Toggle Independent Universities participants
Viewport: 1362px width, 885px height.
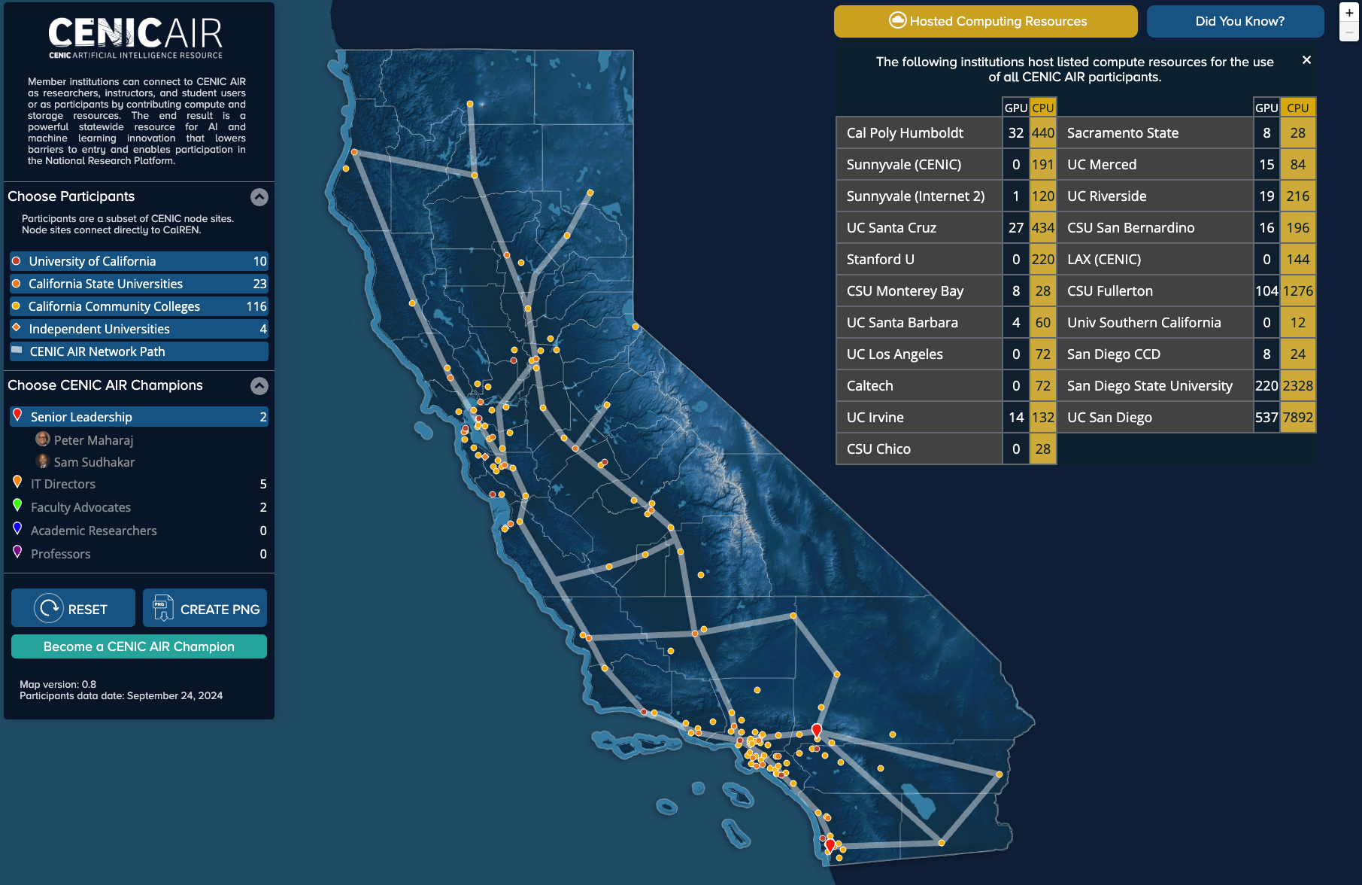139,329
